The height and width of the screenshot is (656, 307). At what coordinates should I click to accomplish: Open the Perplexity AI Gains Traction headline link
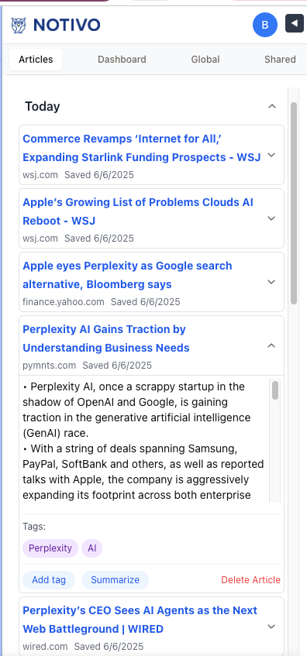106,338
